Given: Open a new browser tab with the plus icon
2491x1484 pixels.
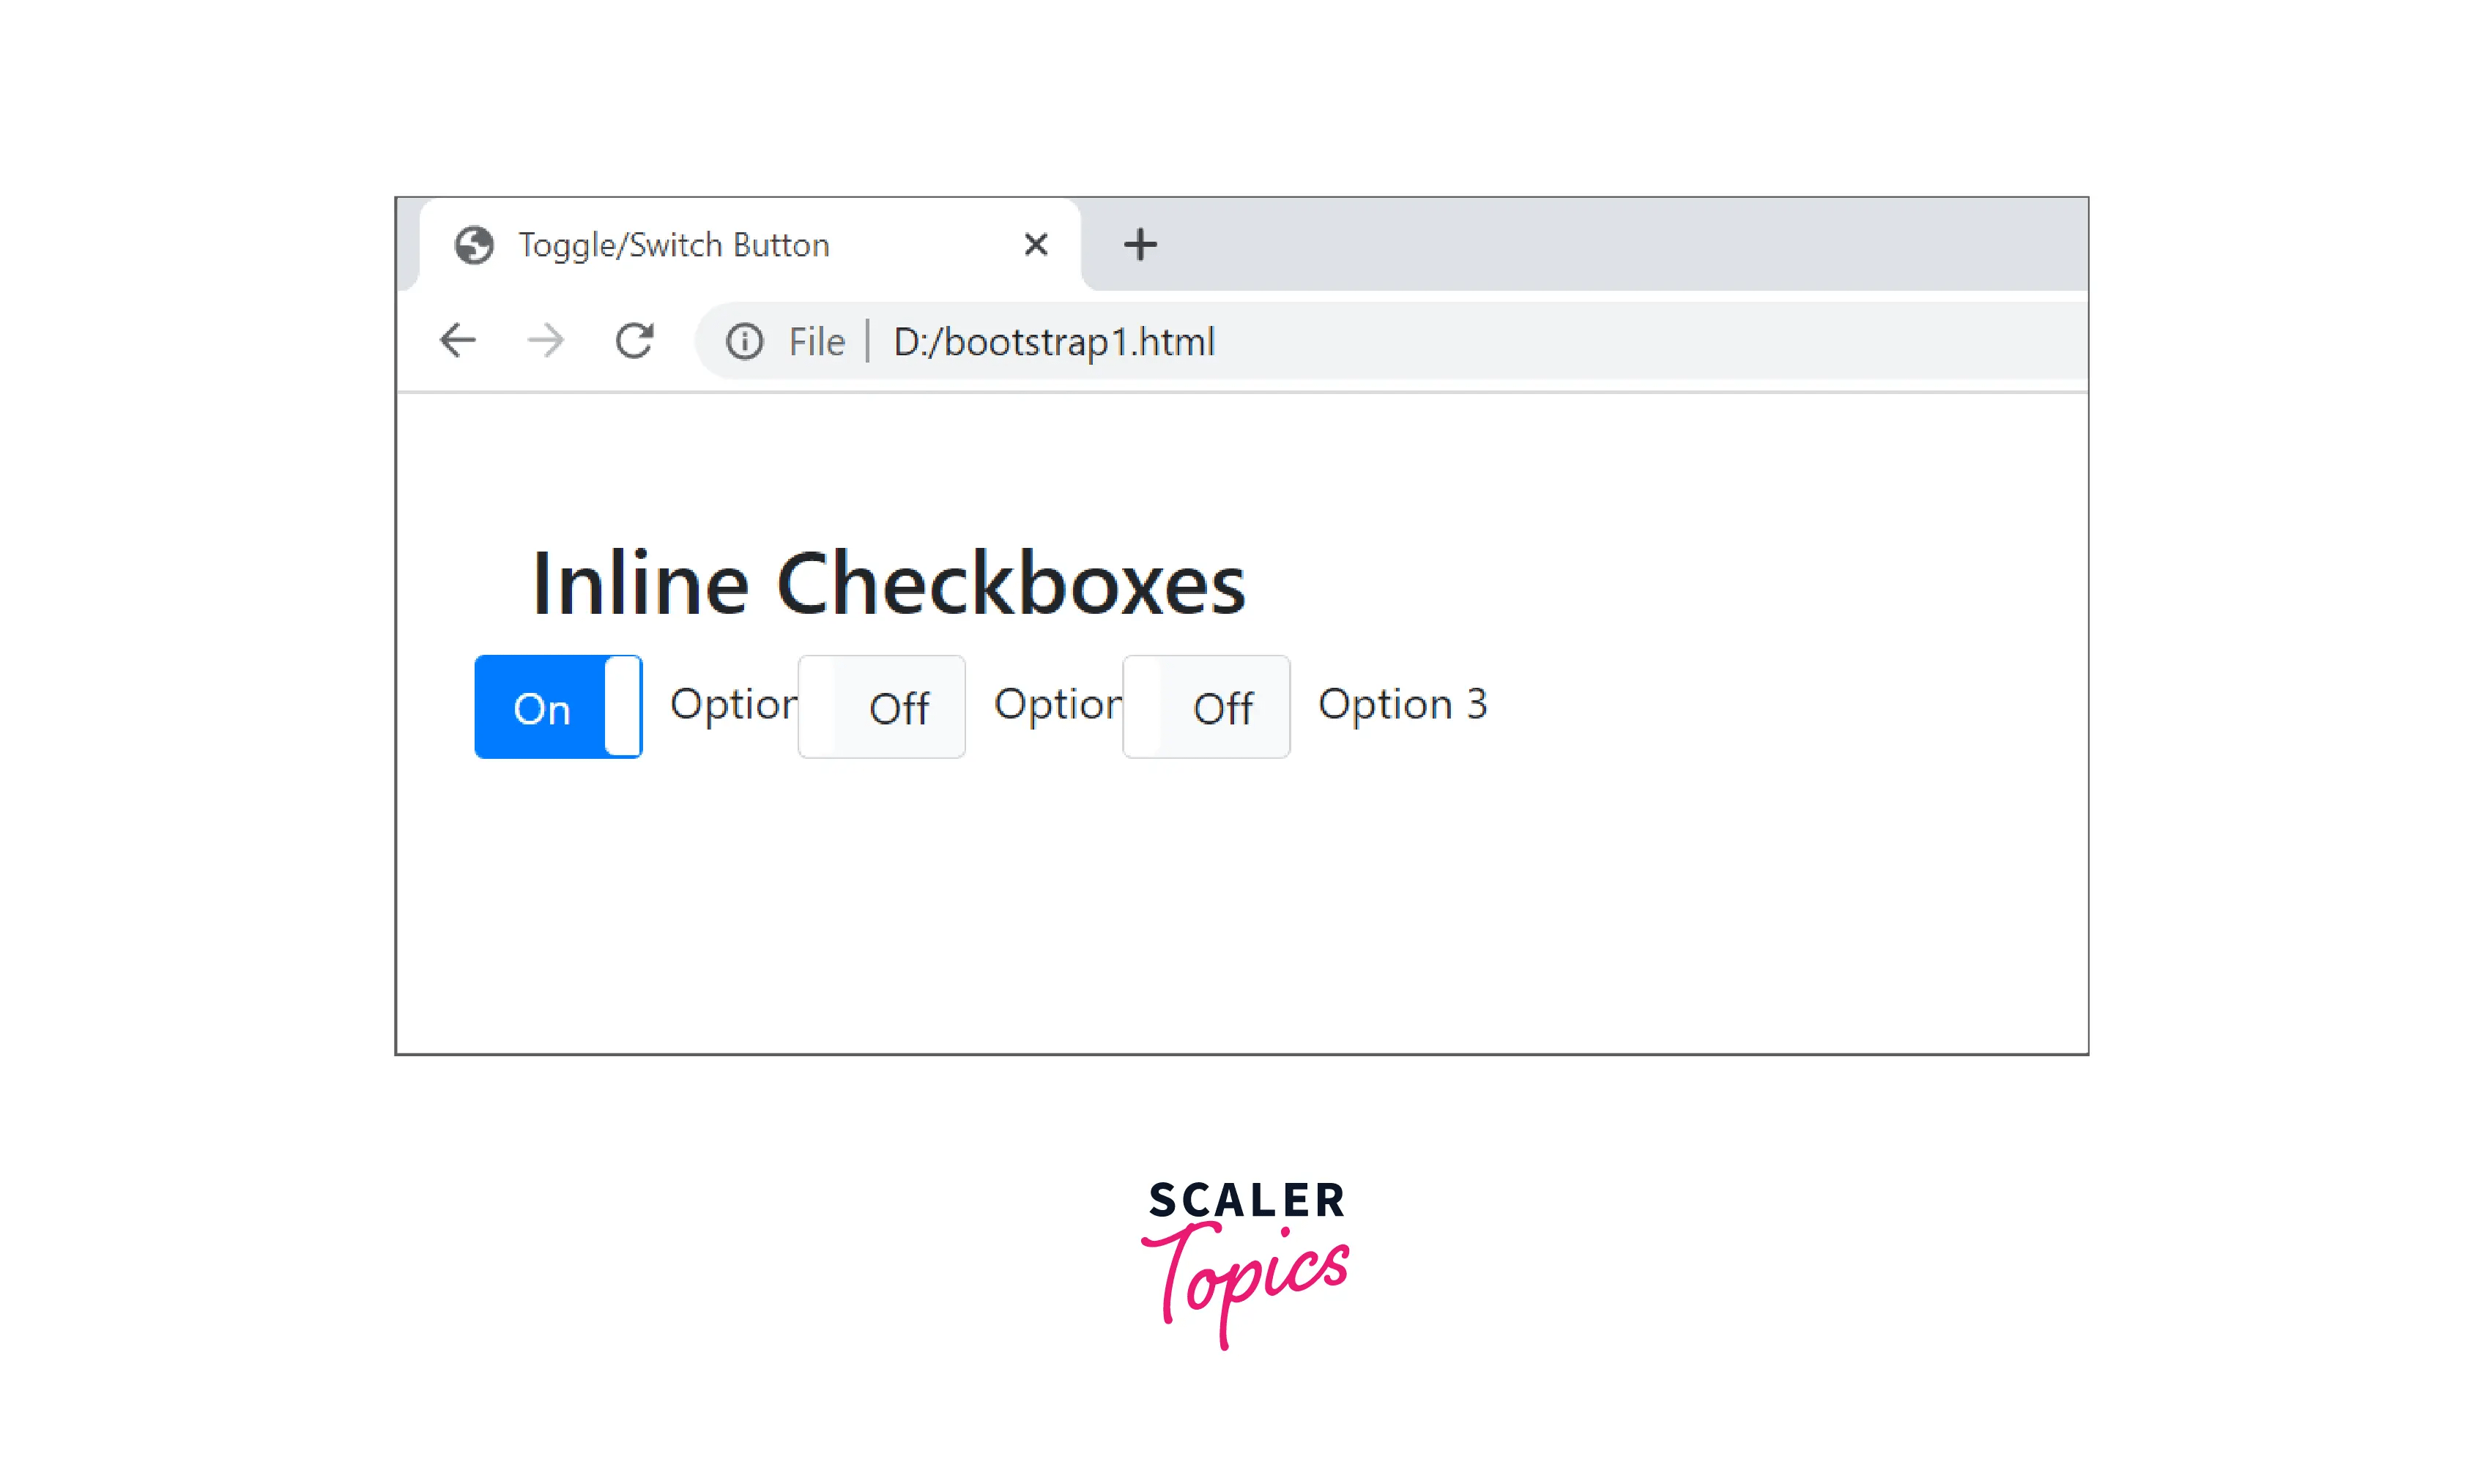Looking at the screenshot, I should click(x=1139, y=244).
